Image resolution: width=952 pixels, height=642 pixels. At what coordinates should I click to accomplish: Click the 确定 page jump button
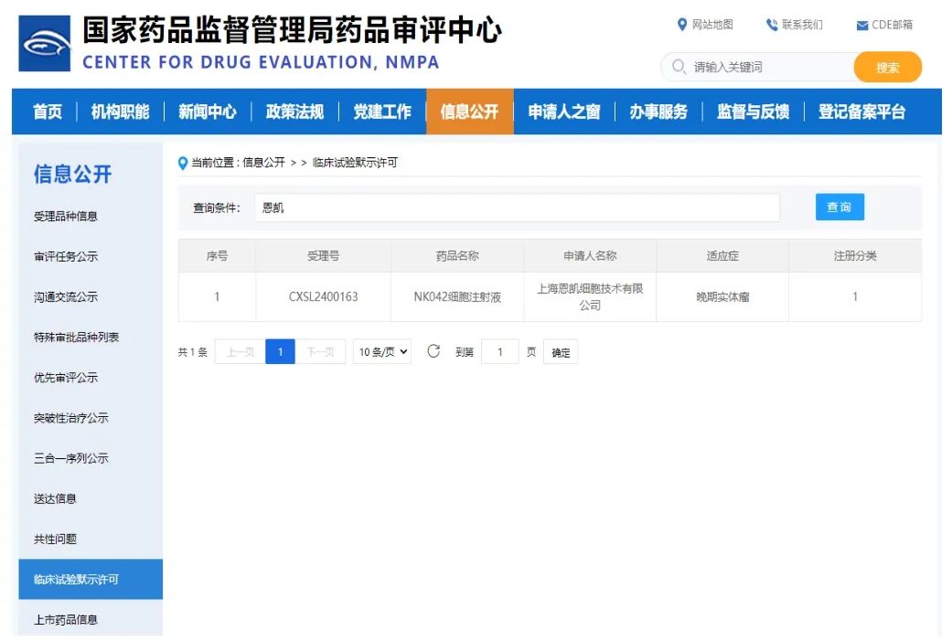(x=559, y=351)
